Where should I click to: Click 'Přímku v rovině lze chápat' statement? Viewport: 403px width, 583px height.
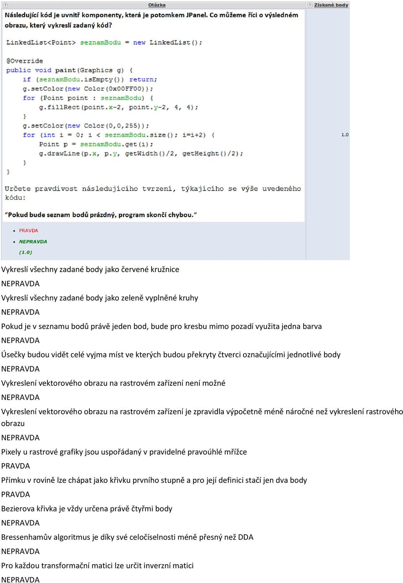click(154, 480)
